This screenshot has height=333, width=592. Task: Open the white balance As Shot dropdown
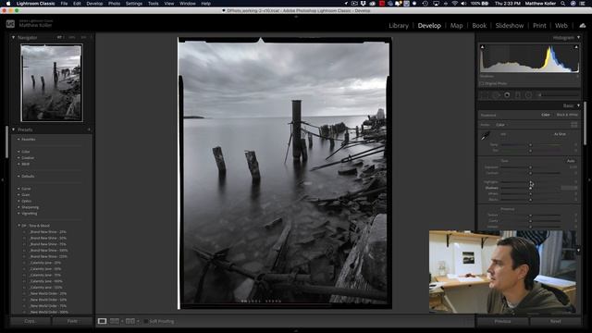point(561,134)
